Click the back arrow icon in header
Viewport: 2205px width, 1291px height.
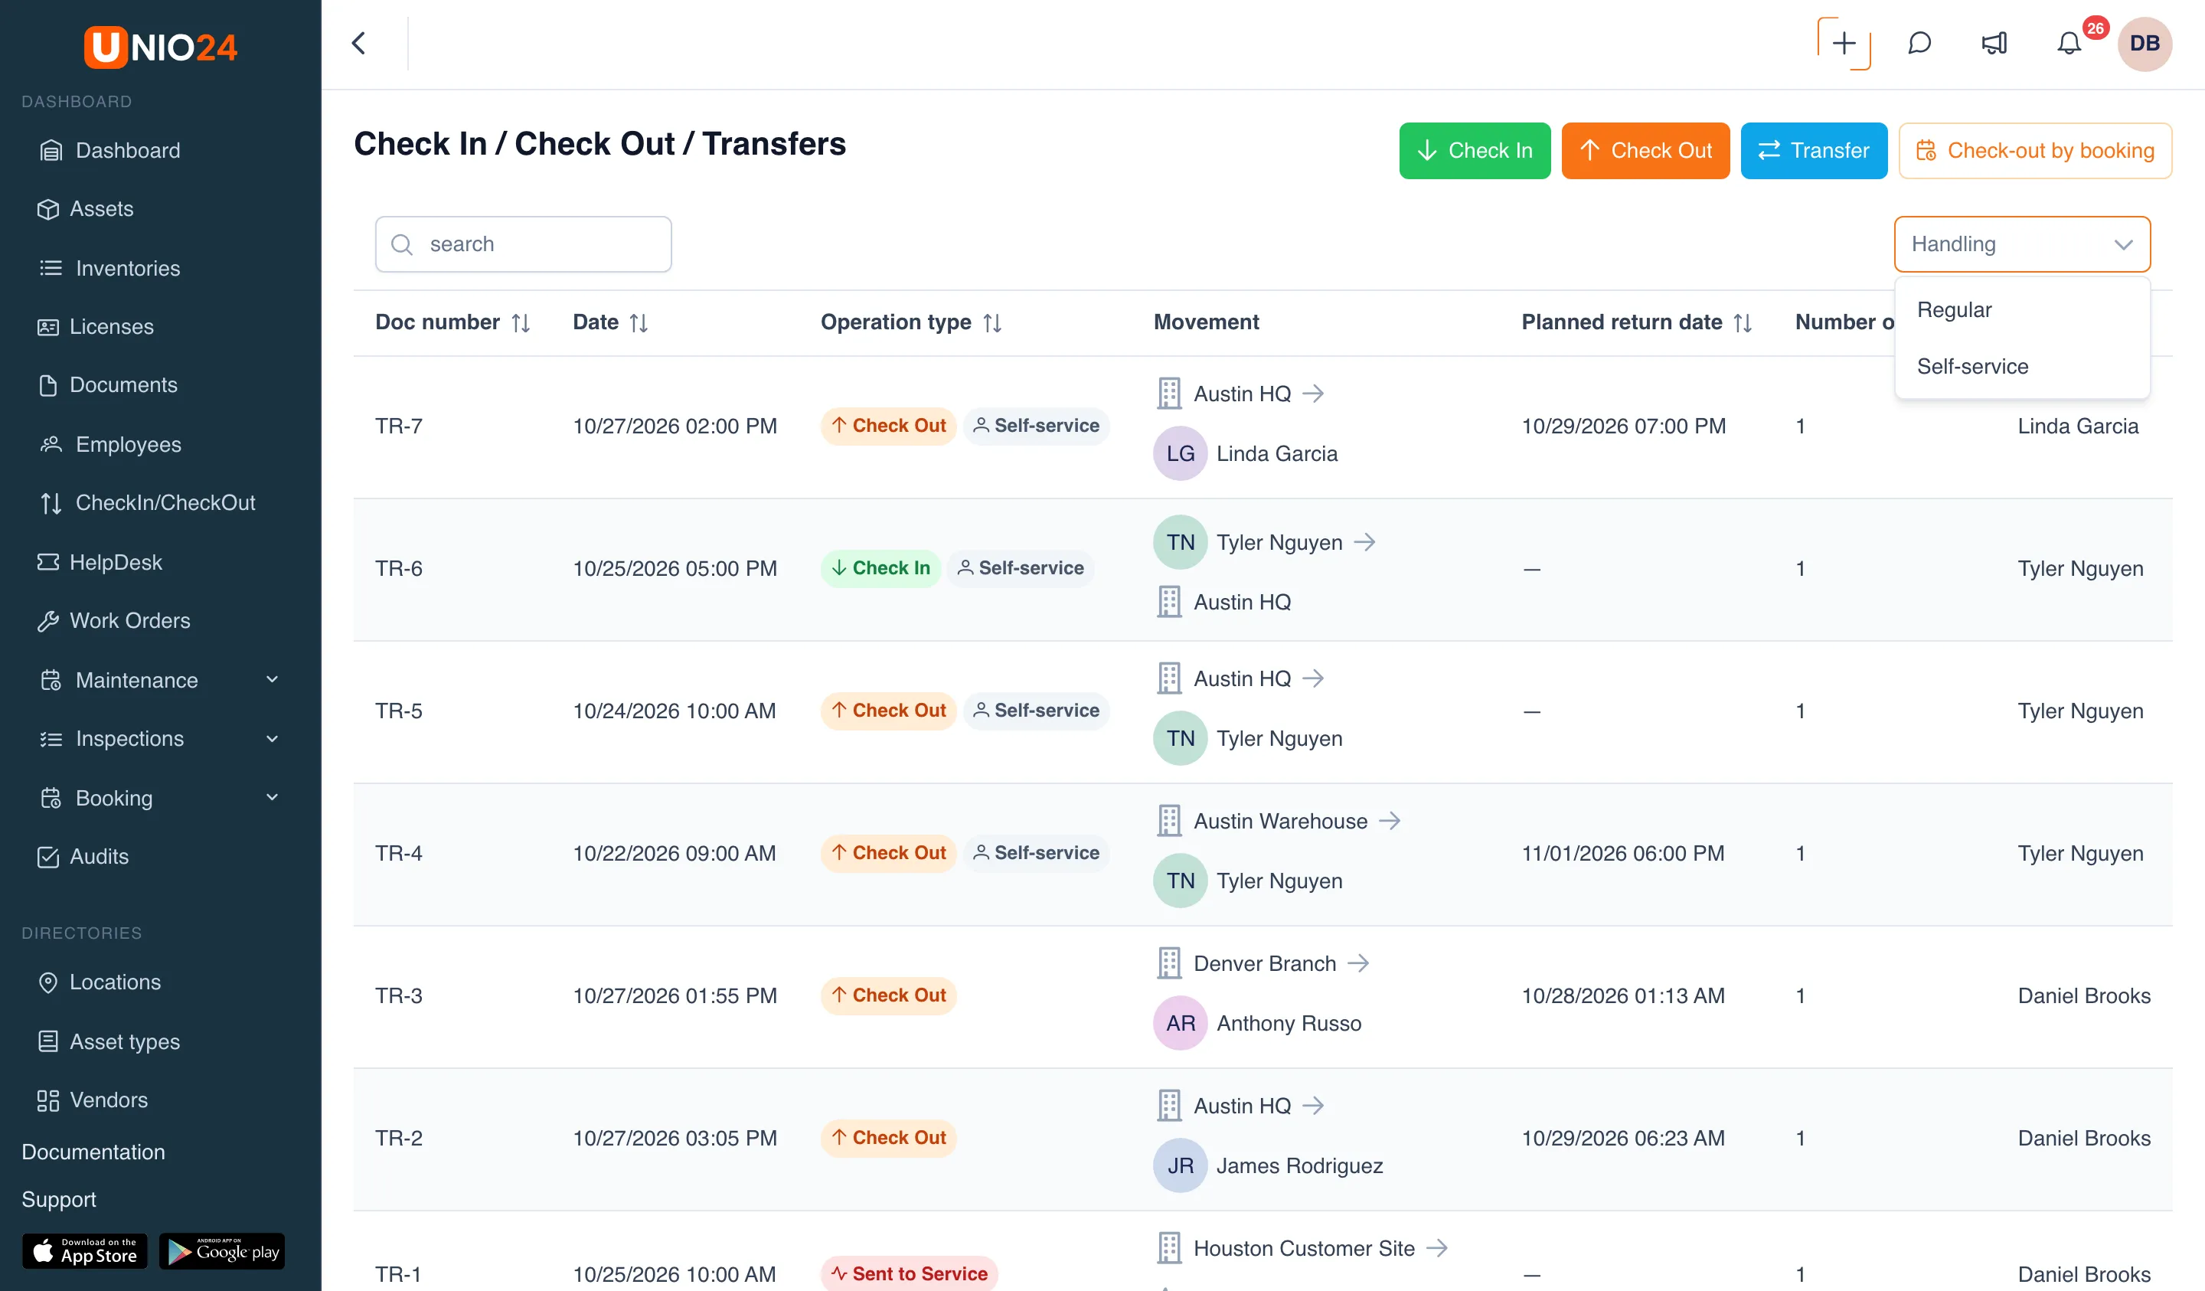(359, 43)
